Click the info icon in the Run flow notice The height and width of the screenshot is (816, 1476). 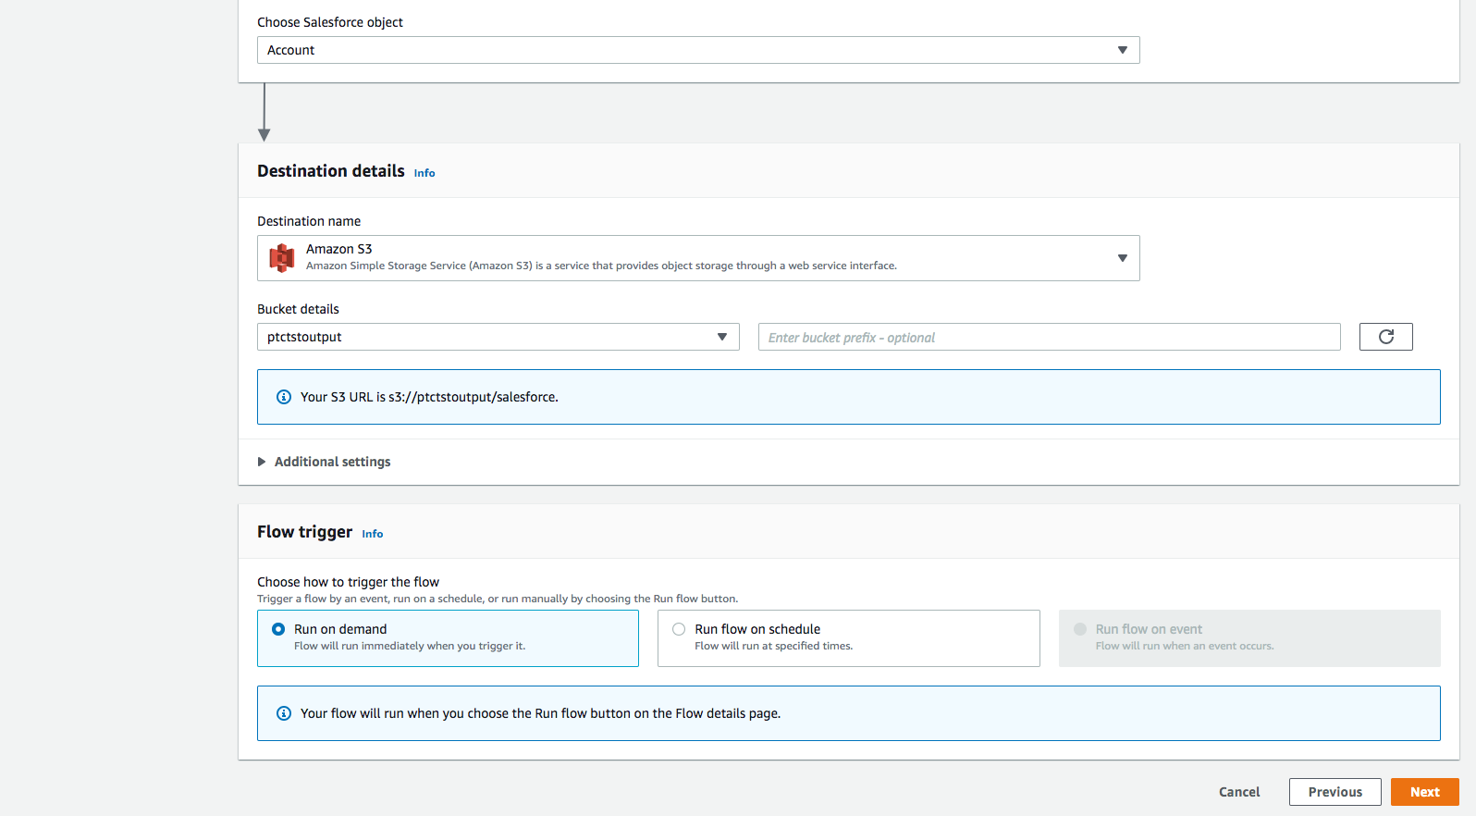coord(284,713)
